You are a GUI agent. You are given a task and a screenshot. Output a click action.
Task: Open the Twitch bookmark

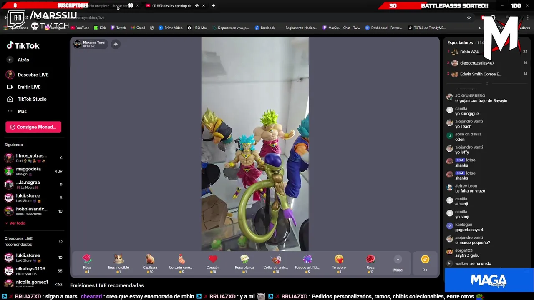118,28
